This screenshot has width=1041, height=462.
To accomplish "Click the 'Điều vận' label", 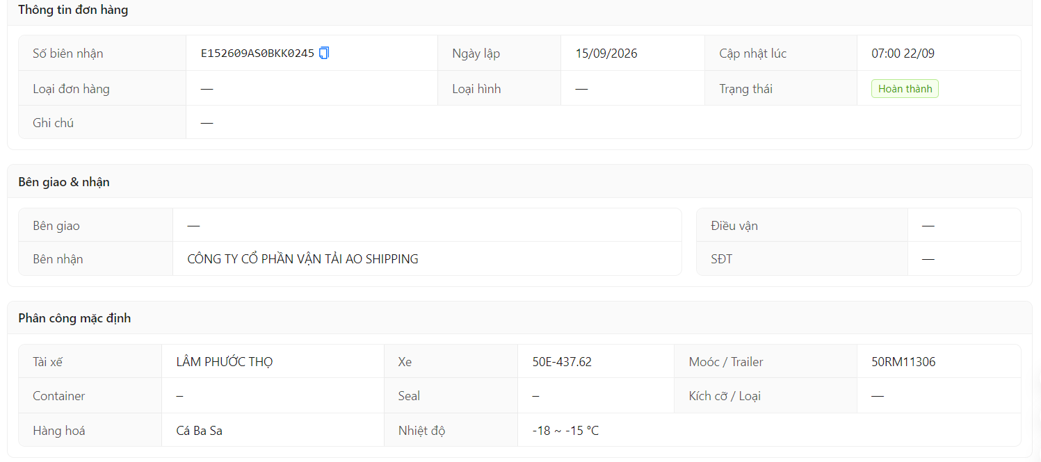I will (734, 226).
